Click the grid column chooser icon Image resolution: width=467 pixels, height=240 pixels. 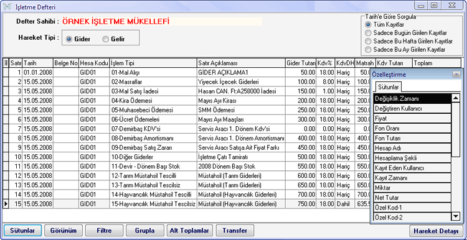[6, 63]
